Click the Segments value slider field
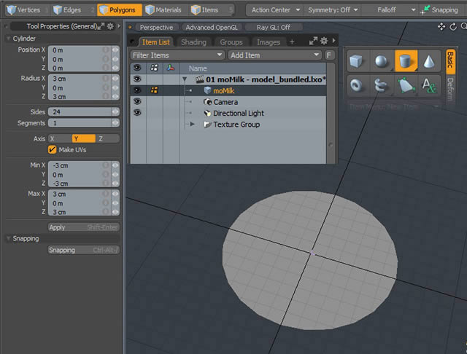This screenshot has height=354, width=467. point(84,123)
